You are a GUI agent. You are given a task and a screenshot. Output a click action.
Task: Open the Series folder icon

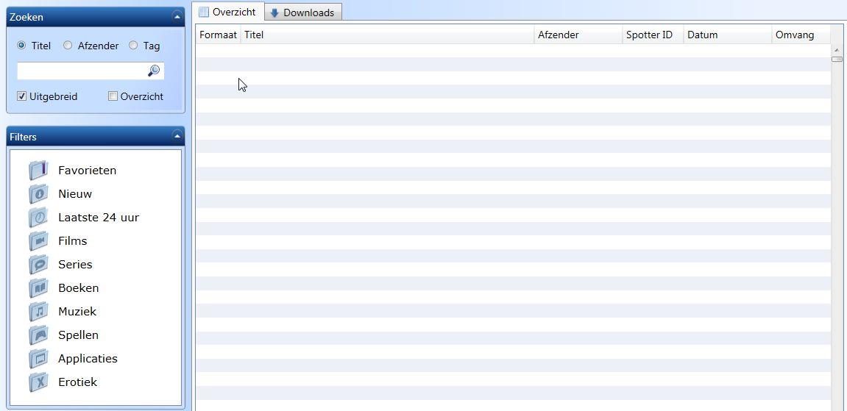coord(38,264)
